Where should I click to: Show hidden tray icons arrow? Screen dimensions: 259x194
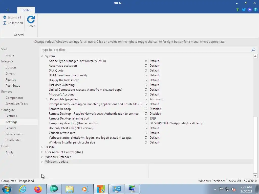(x=215, y=189)
